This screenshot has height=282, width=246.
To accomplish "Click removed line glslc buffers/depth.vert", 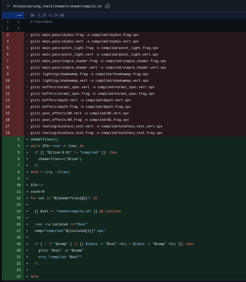I will tap(81, 100).
